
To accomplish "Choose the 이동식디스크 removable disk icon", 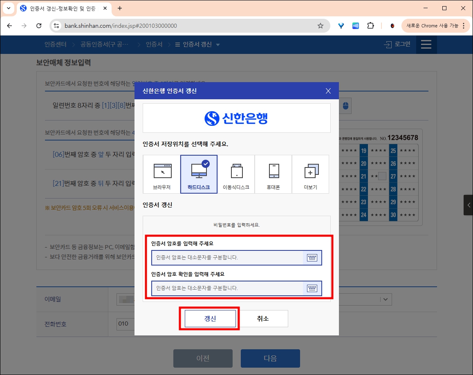I will (x=236, y=174).
